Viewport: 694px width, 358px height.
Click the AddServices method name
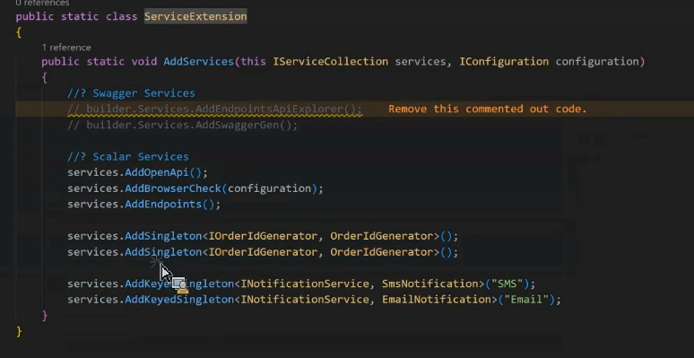point(198,62)
